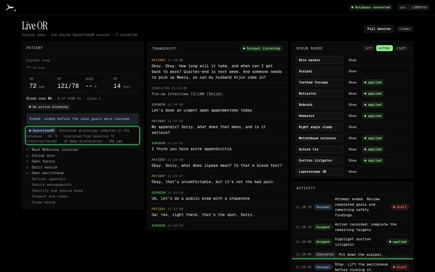Show the Babcock instrument
The image size is (435, 272).
click(x=352, y=105)
